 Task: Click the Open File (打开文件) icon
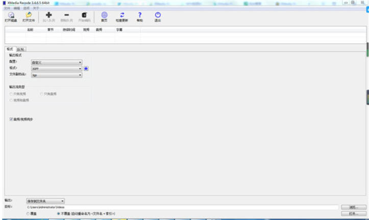coord(29,15)
